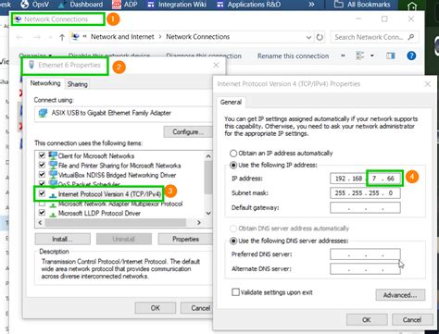Select Use the following IP address
This screenshot has width=439, height=334.
point(233,165)
